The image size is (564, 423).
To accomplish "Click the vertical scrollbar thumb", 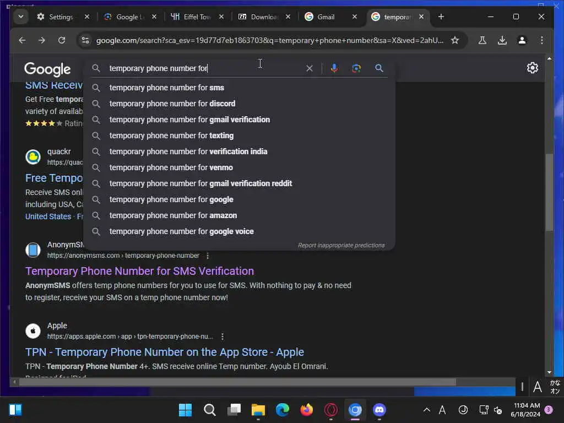I will coord(549,192).
